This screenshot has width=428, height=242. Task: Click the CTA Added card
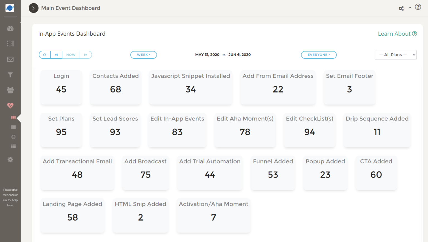tap(376, 173)
